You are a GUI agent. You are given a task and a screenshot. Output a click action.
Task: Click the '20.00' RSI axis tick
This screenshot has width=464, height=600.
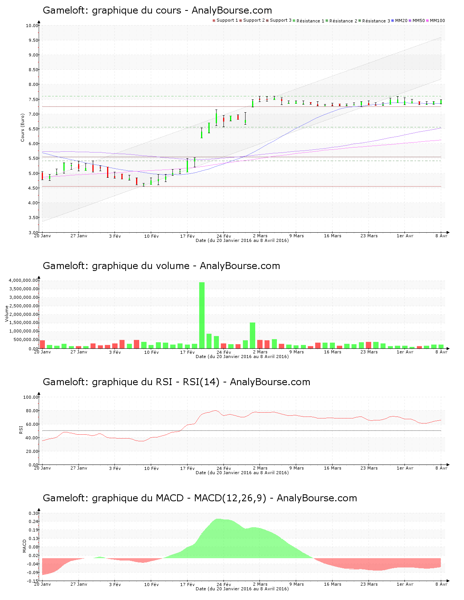pyautogui.click(x=32, y=451)
